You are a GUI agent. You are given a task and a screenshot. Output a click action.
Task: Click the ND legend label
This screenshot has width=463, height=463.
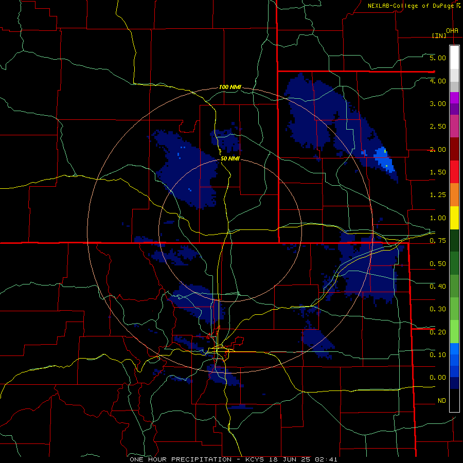coord(442,401)
